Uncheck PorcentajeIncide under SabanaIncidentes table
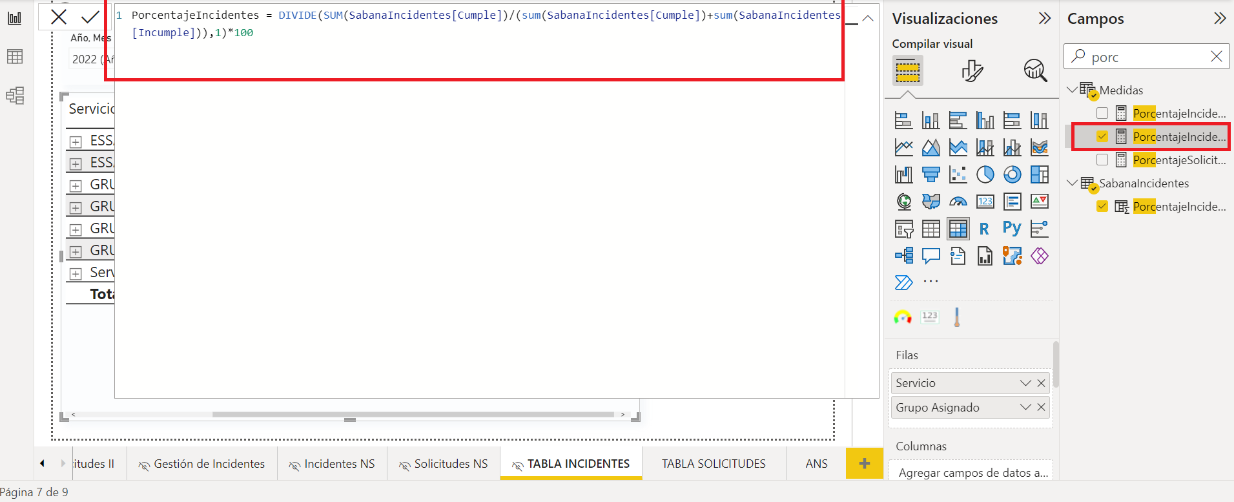Screen dimensions: 1234x502 (1102, 206)
